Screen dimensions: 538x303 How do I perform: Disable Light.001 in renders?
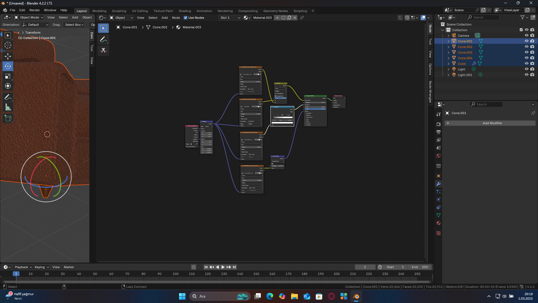click(532, 75)
